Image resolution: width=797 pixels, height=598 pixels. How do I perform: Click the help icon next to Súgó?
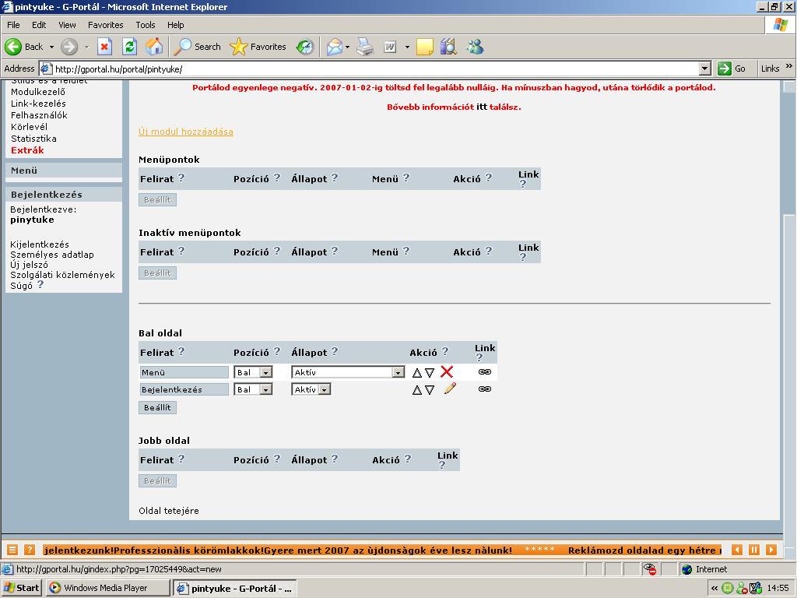click(40, 285)
